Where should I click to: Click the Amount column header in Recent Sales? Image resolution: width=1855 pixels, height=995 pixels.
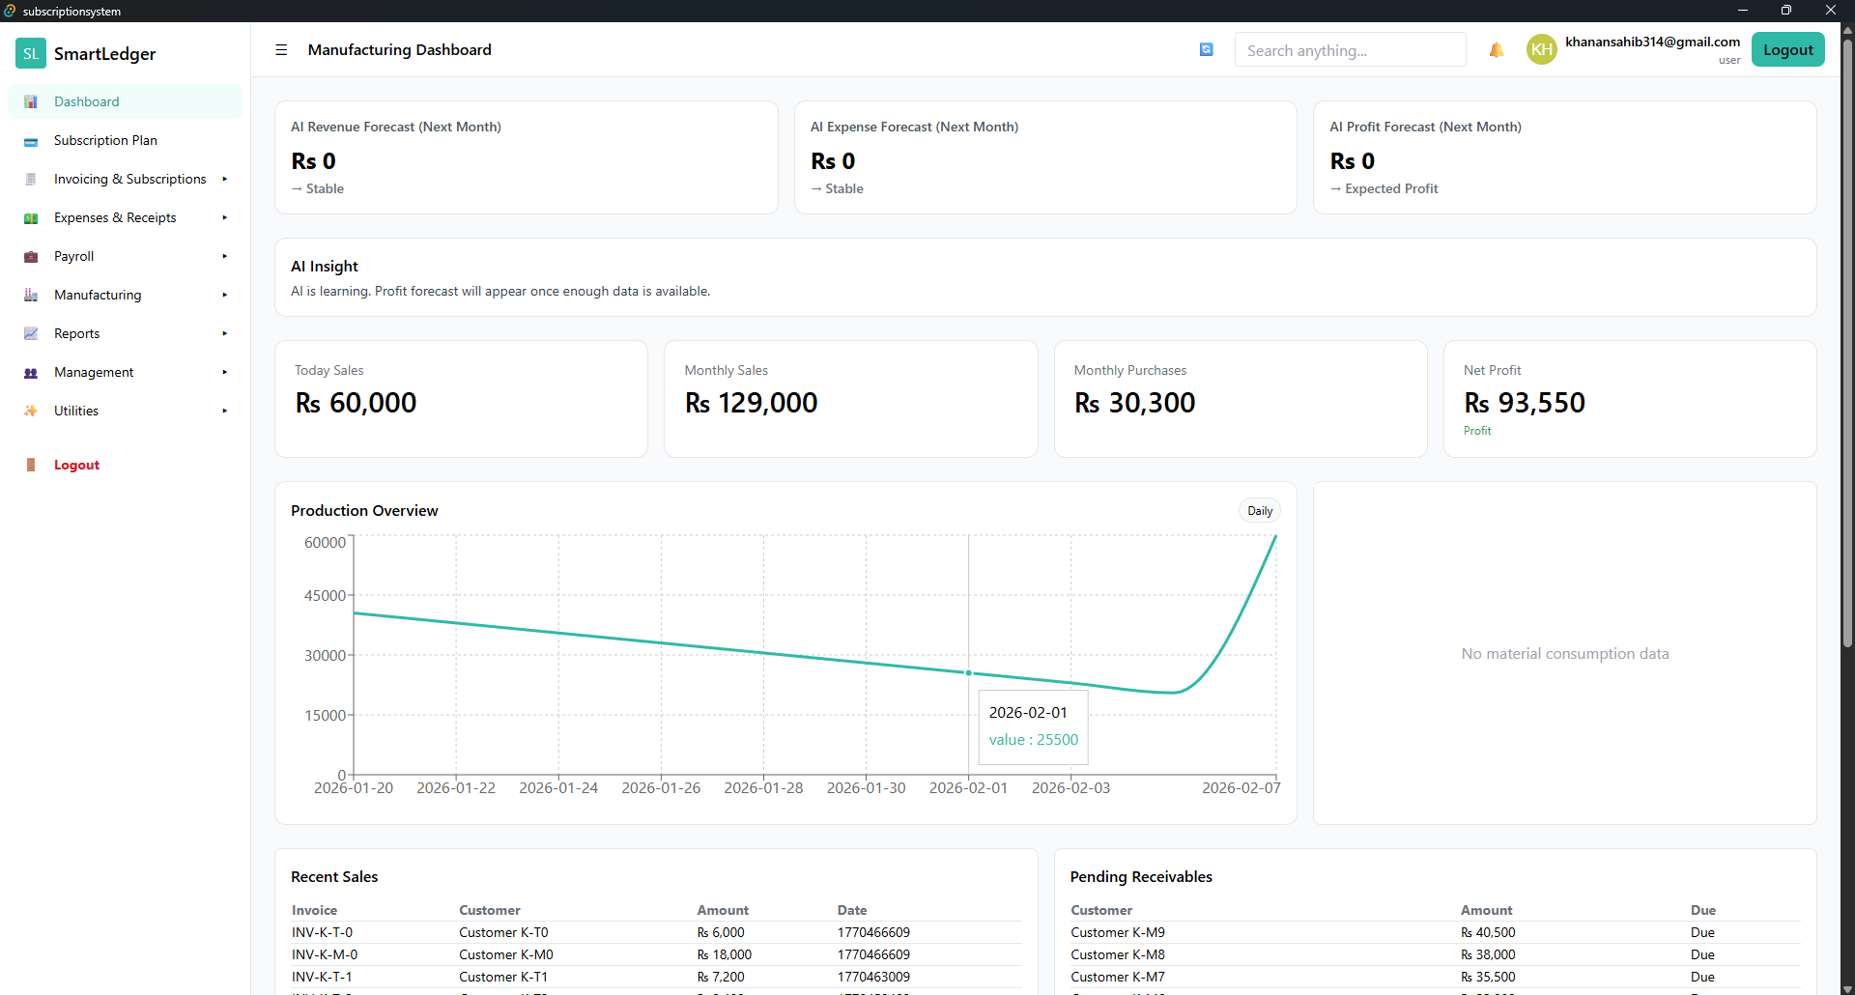[x=723, y=910]
